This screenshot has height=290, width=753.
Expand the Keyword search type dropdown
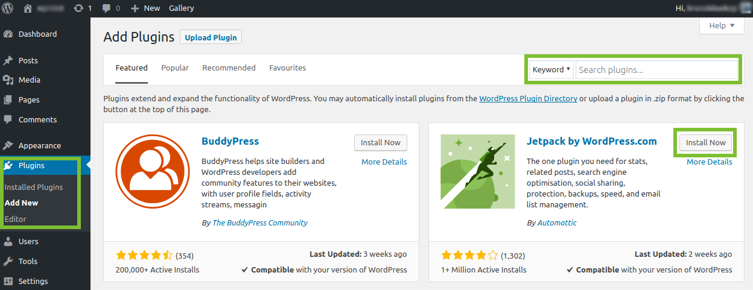click(x=551, y=70)
